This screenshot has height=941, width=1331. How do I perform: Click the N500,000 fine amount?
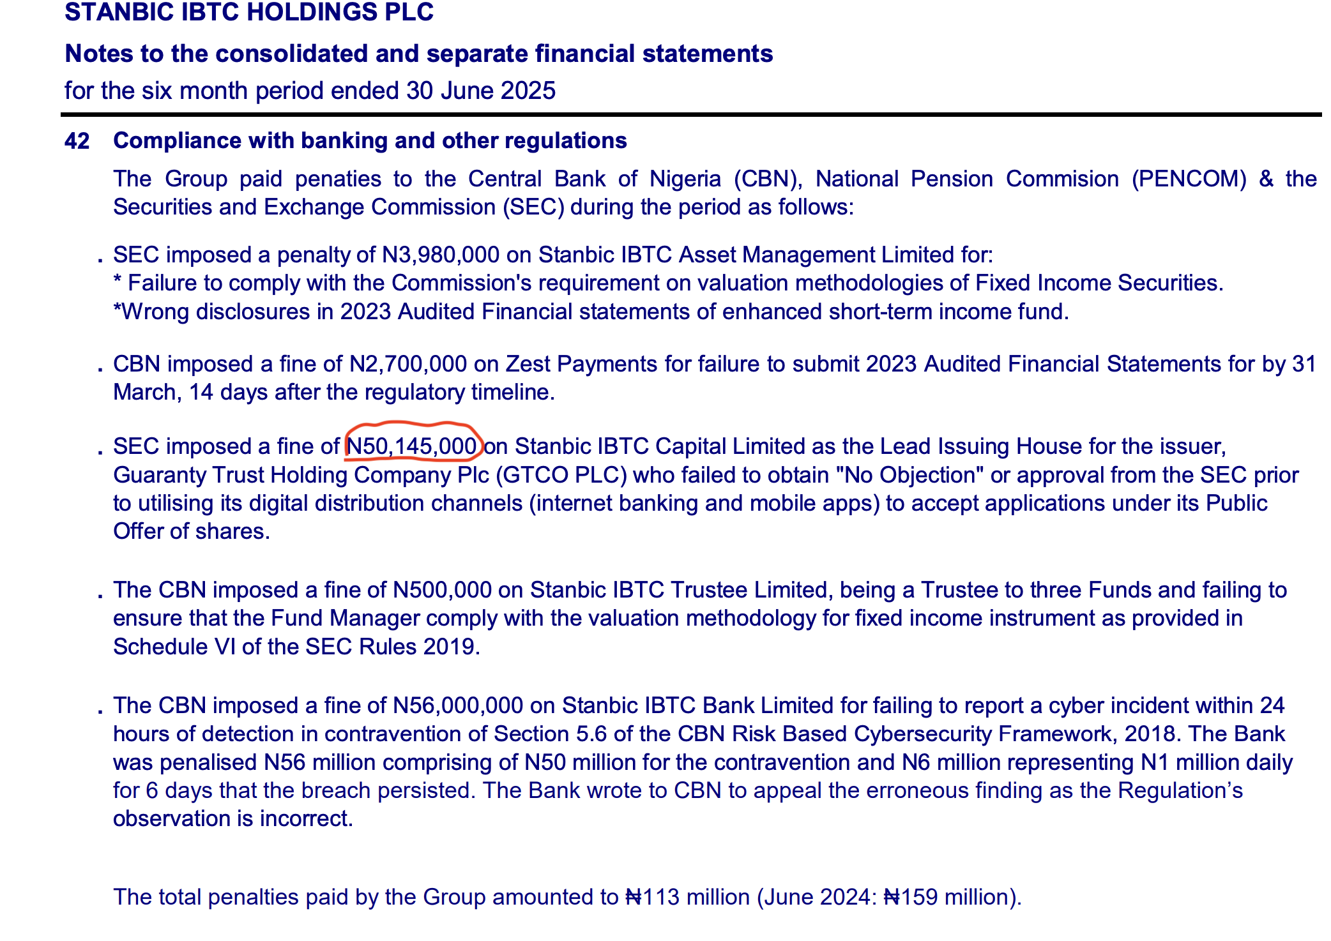coord(442,590)
